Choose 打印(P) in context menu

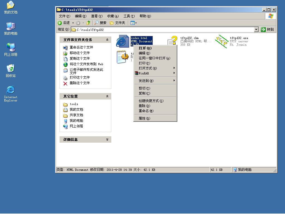(155, 63)
